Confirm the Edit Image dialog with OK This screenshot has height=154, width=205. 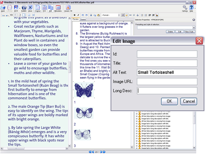tap(169, 101)
